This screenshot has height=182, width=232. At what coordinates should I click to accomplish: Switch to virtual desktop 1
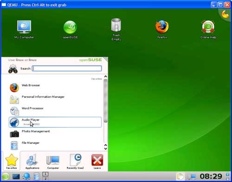click(x=45, y=174)
